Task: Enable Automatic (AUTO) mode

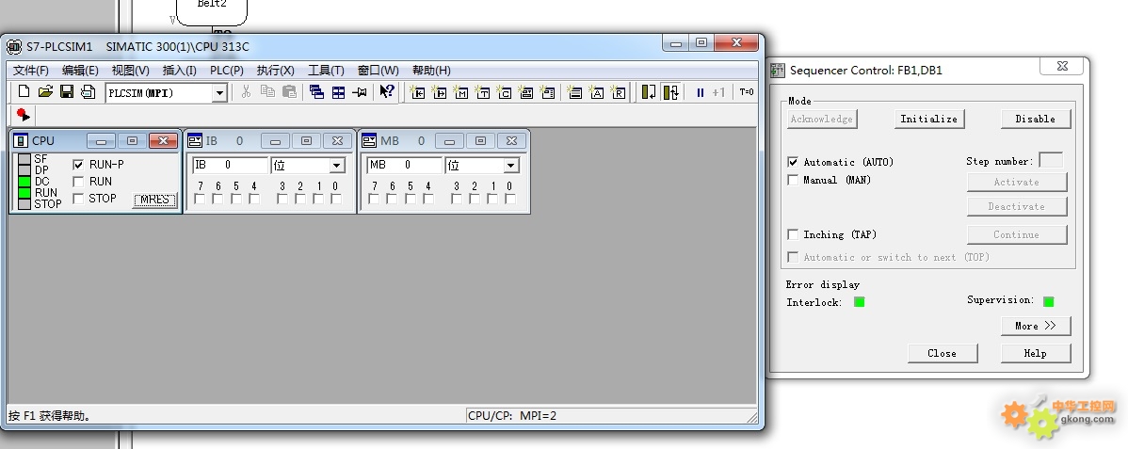Action: pos(793,162)
